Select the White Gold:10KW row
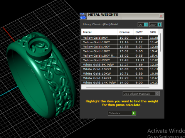 (119, 74)
